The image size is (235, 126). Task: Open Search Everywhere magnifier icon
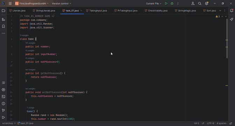(200, 3)
